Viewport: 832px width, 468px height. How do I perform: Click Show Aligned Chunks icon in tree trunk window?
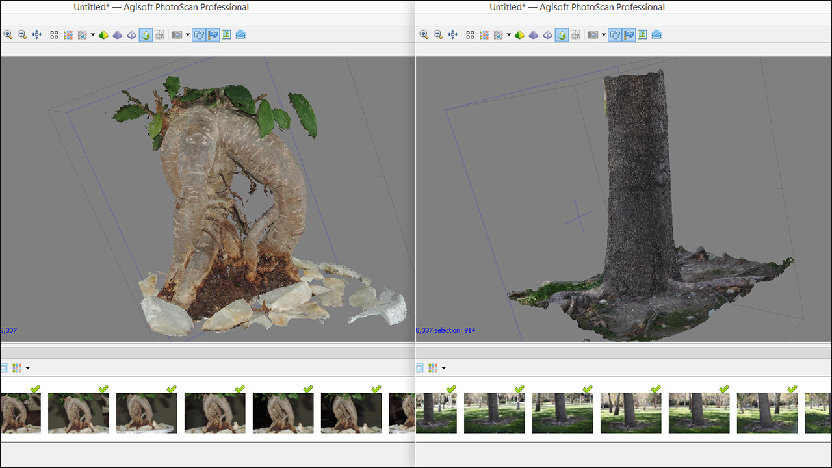tap(656, 35)
